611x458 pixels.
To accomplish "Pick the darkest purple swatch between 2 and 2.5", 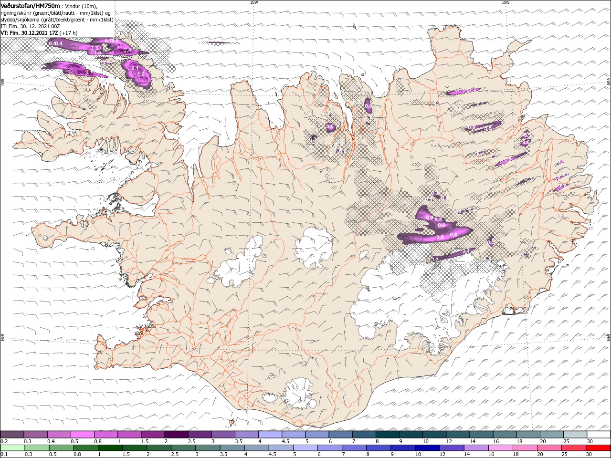I will click(x=176, y=435).
